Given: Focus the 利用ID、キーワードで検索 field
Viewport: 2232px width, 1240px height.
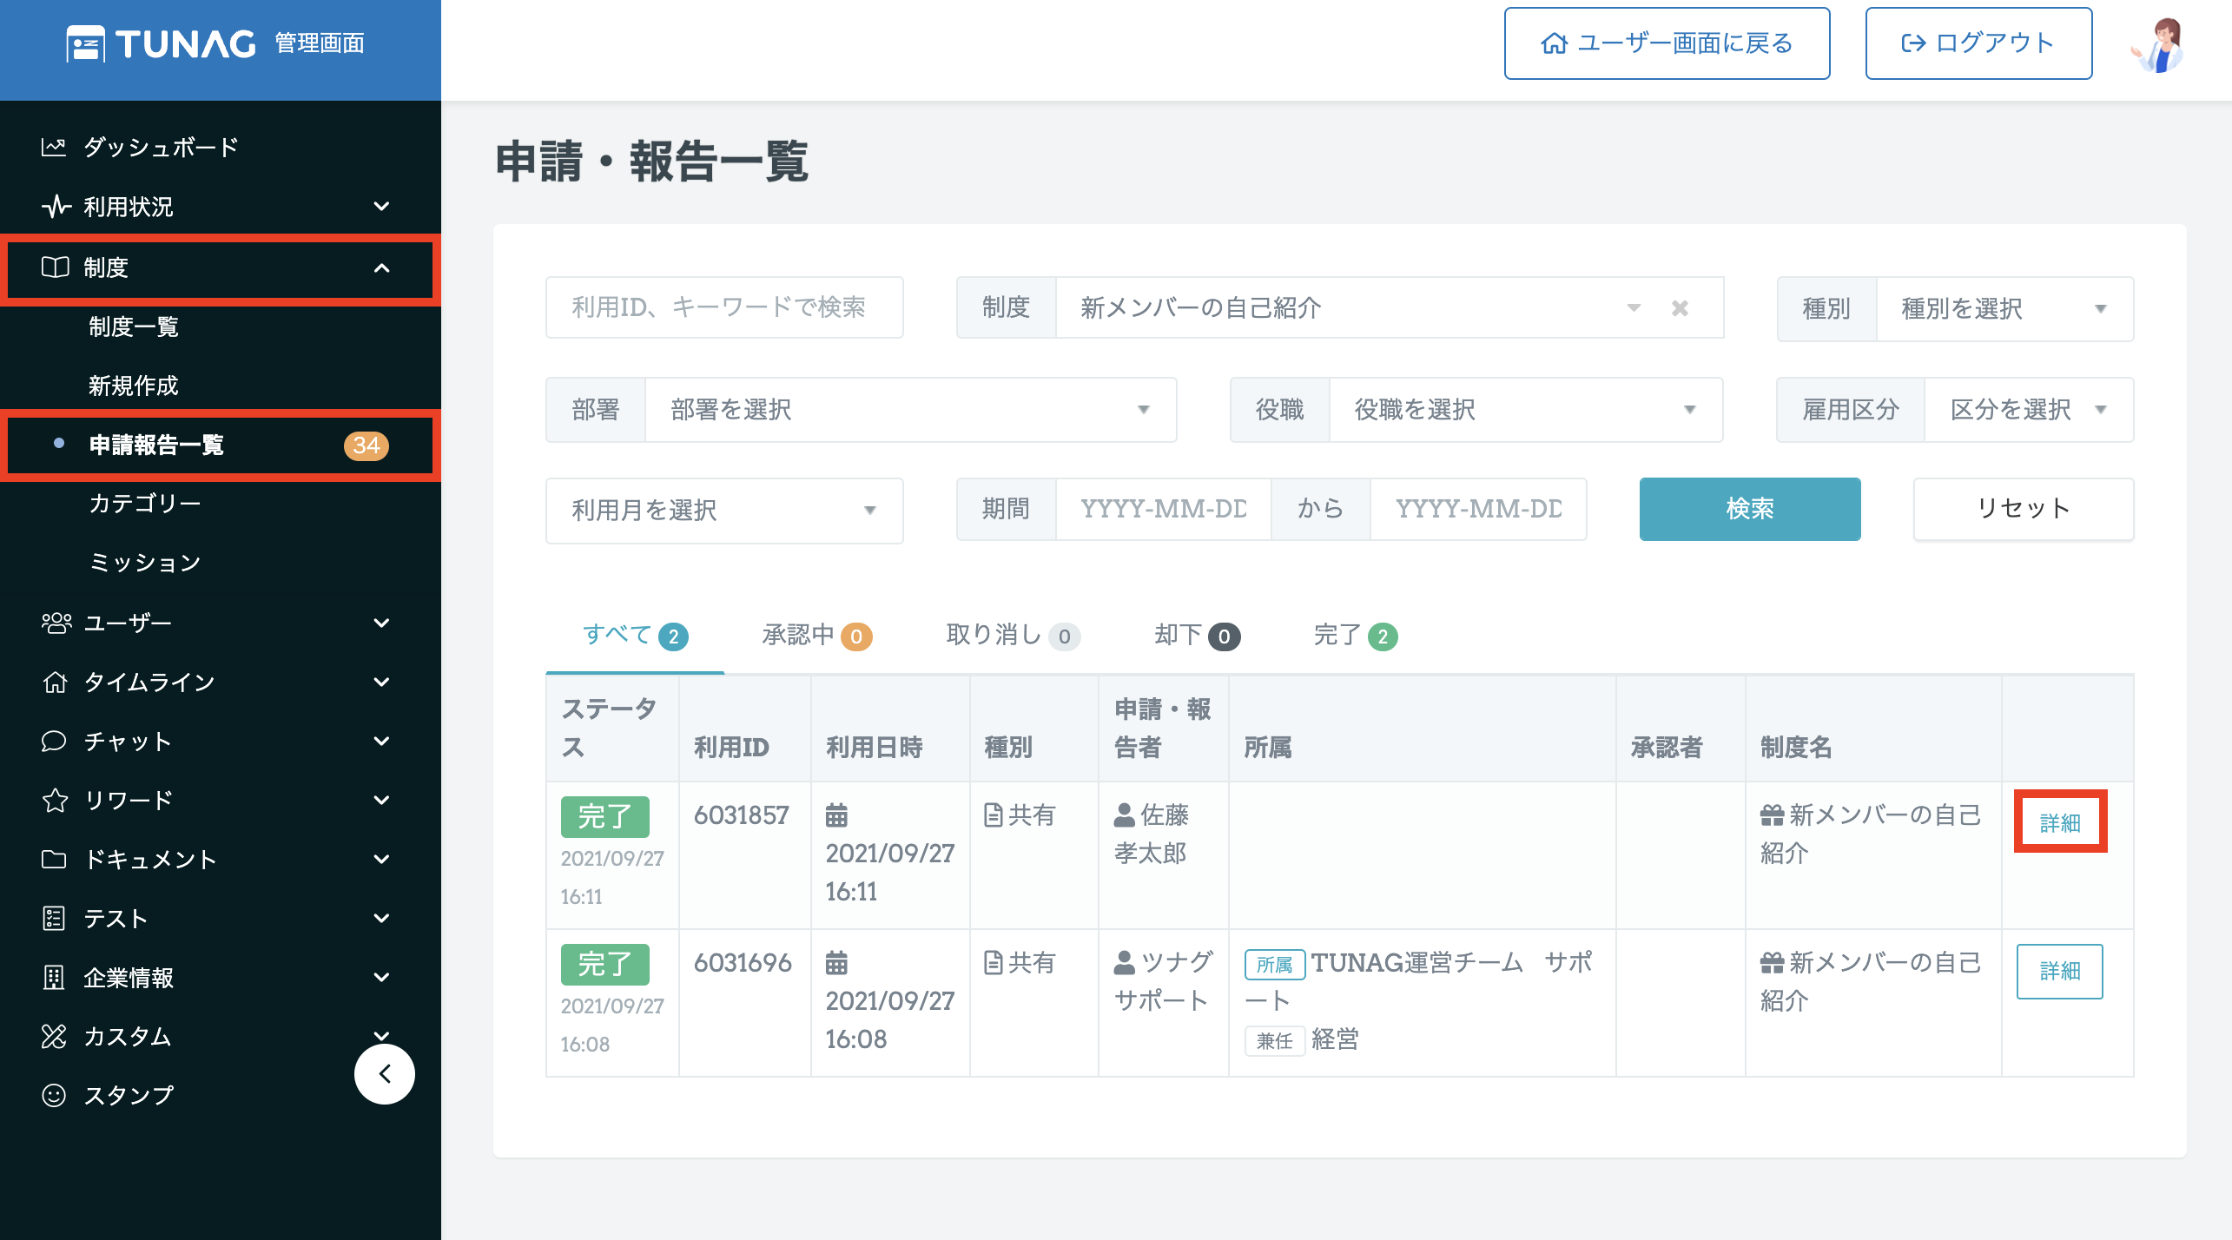Looking at the screenshot, I should pos(724,307).
